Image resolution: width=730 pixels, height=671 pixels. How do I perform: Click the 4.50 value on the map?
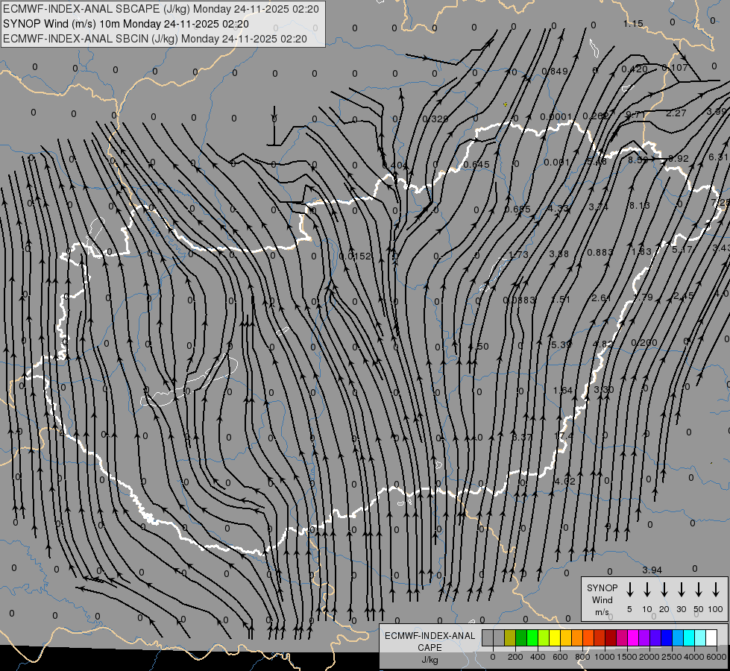pyautogui.click(x=479, y=347)
